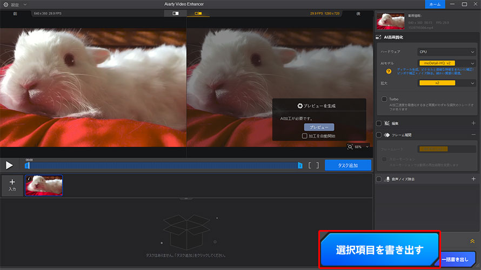Open the ハードウェア CPU dropdown
The image size is (481, 270).
point(446,52)
